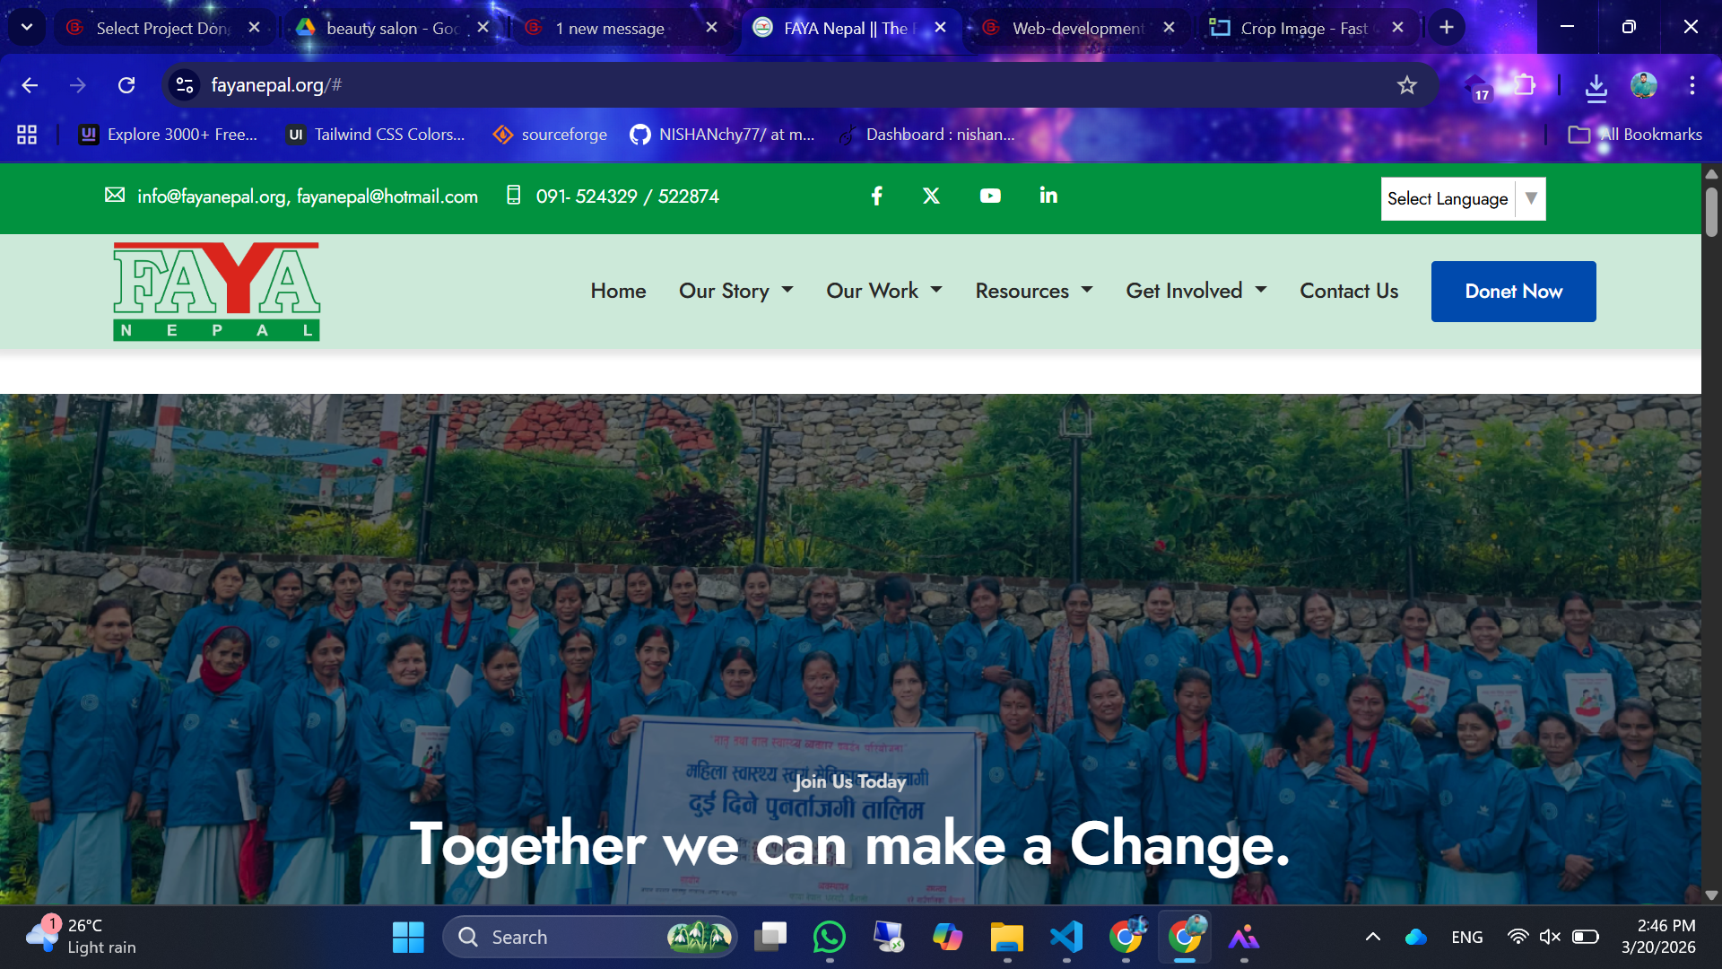Viewport: 1722px width, 969px height.
Task: Reload the fayanepal.org page
Action: click(126, 85)
